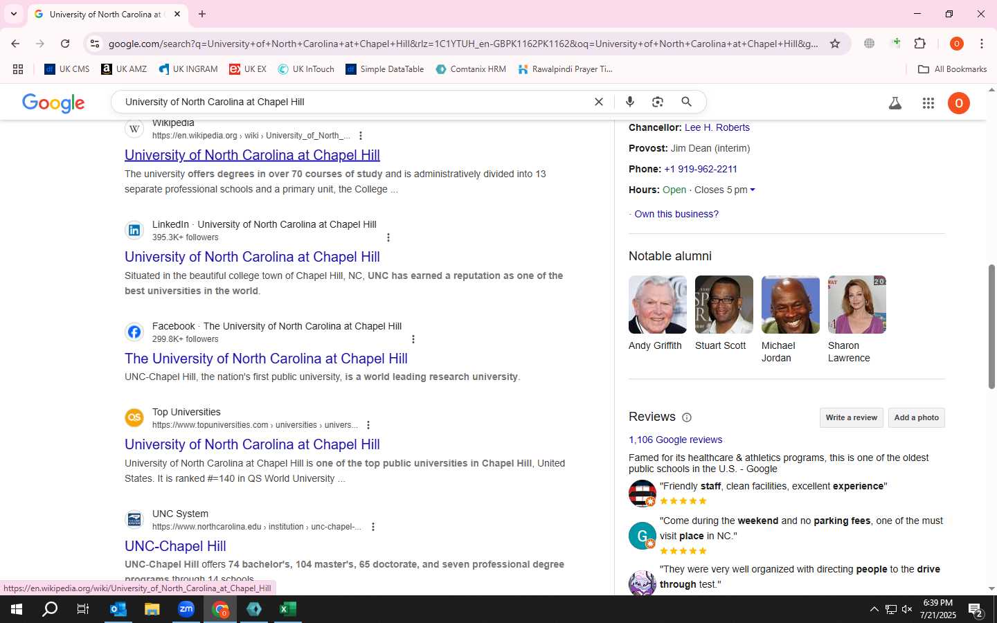Clear the Google search box
Viewport: 997px width, 623px height.
(599, 102)
